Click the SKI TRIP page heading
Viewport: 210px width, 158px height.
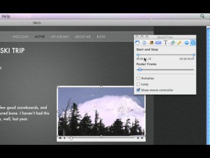click(12, 50)
